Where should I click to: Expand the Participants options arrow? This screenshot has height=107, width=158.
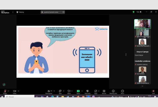click(x=54, y=91)
